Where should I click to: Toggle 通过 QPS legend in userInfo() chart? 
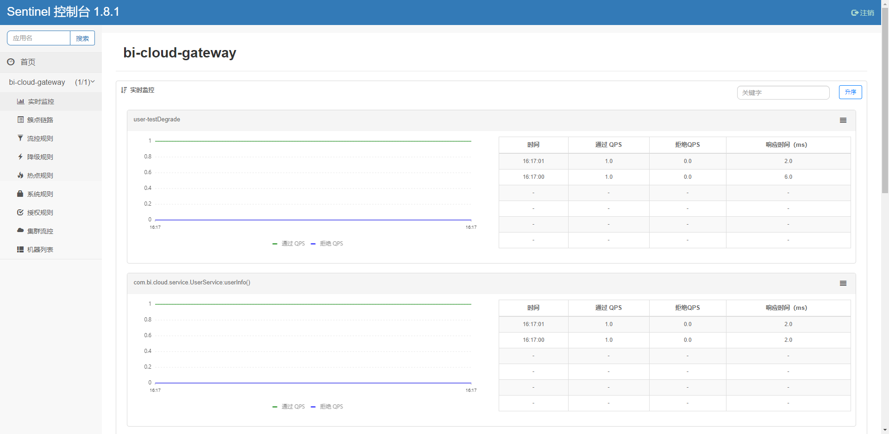coord(288,407)
